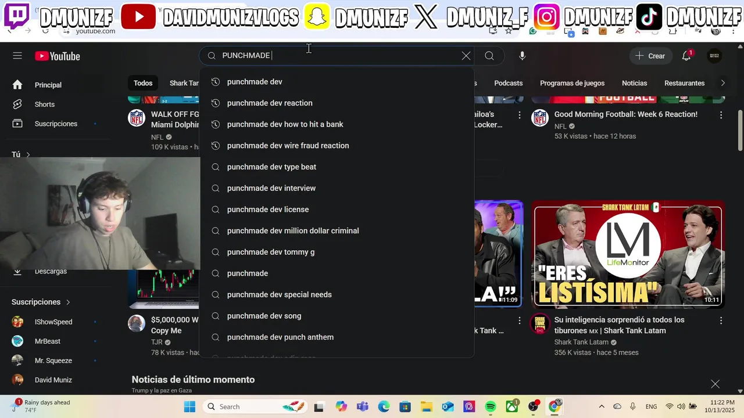Open Outlook from the taskbar
The height and width of the screenshot is (418, 744).
click(x=448, y=407)
